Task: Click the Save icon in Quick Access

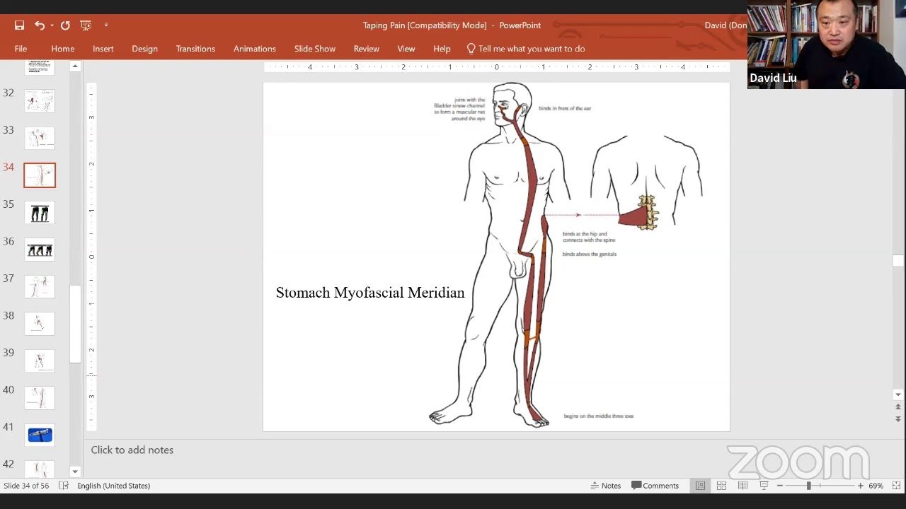Action: (x=19, y=25)
